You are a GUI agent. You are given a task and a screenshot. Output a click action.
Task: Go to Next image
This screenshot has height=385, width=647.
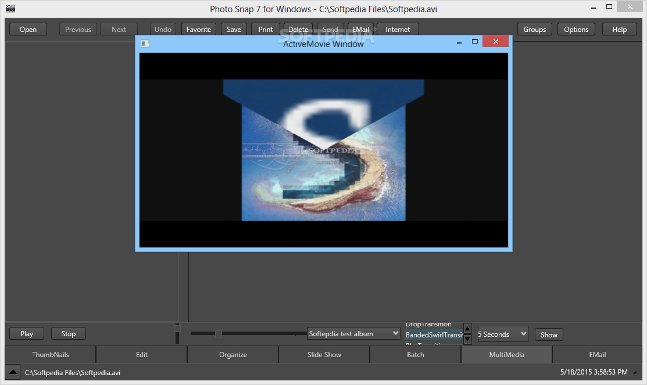tap(119, 29)
